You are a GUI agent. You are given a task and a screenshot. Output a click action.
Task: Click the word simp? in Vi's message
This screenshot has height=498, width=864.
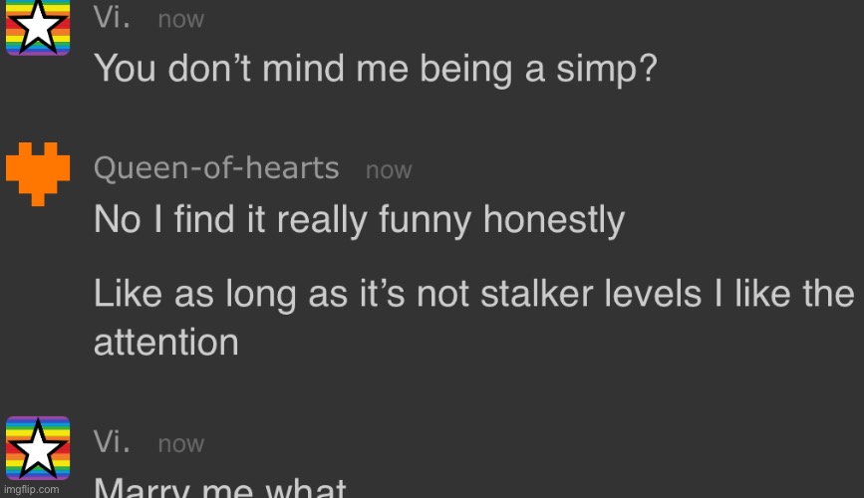[607, 70]
